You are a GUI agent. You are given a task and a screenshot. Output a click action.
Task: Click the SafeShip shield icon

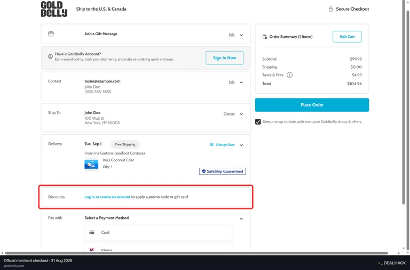tap(204, 171)
